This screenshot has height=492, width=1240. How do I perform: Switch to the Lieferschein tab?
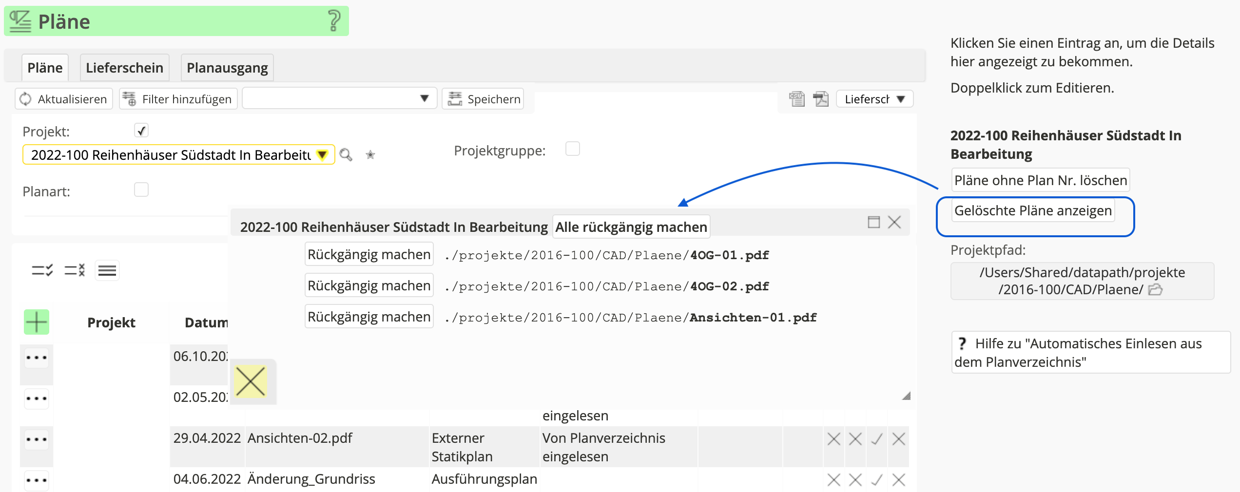[124, 68]
